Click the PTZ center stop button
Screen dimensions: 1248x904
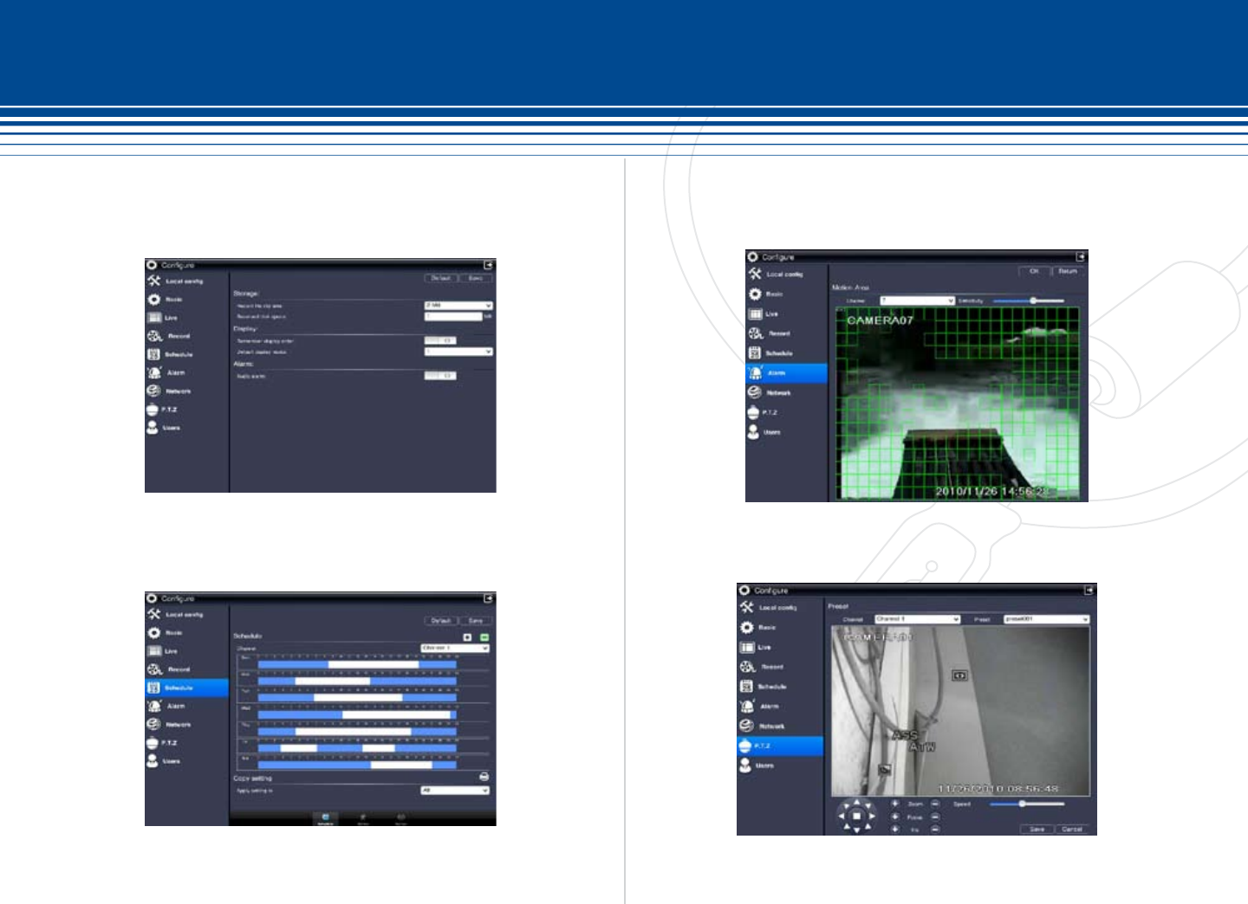click(857, 816)
